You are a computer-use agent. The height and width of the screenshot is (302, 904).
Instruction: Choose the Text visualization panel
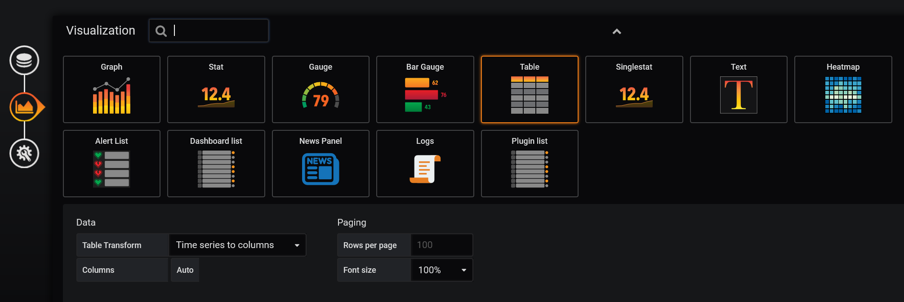739,89
